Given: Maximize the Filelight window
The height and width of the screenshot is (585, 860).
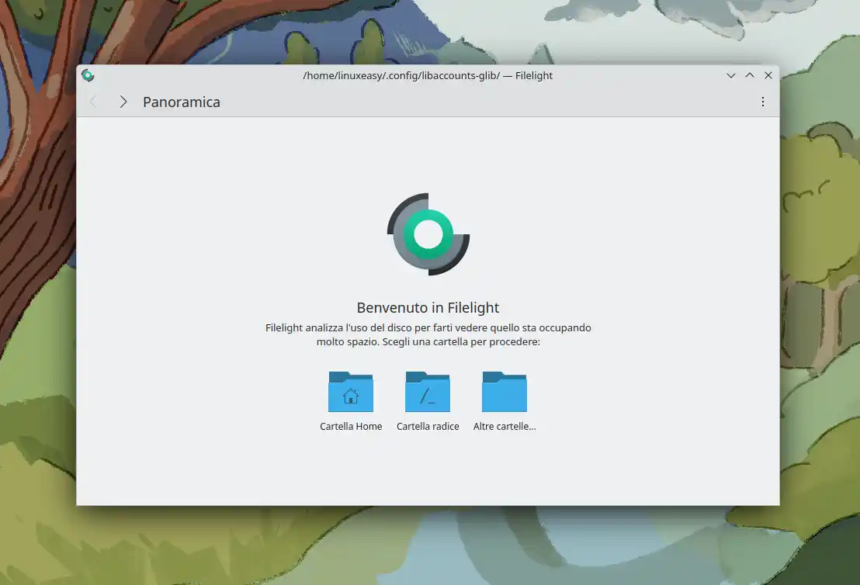Looking at the screenshot, I should coord(749,75).
